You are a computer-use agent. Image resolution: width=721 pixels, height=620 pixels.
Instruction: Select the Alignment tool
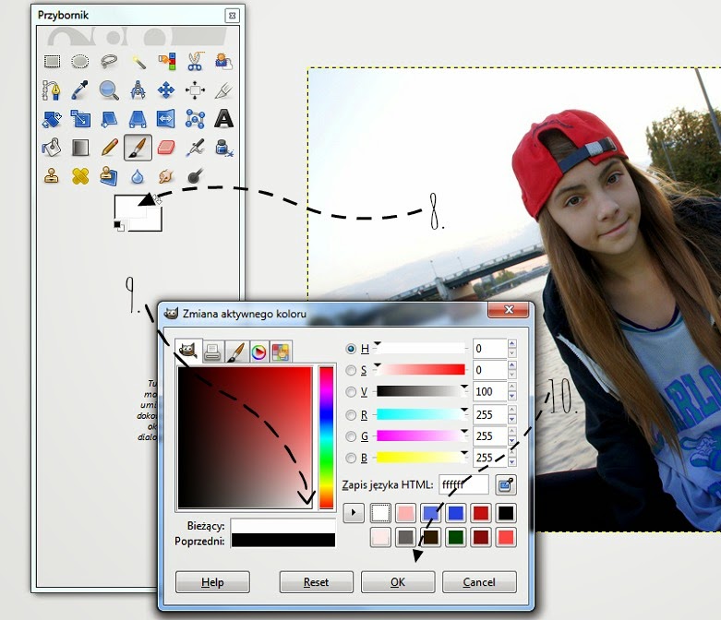click(195, 90)
